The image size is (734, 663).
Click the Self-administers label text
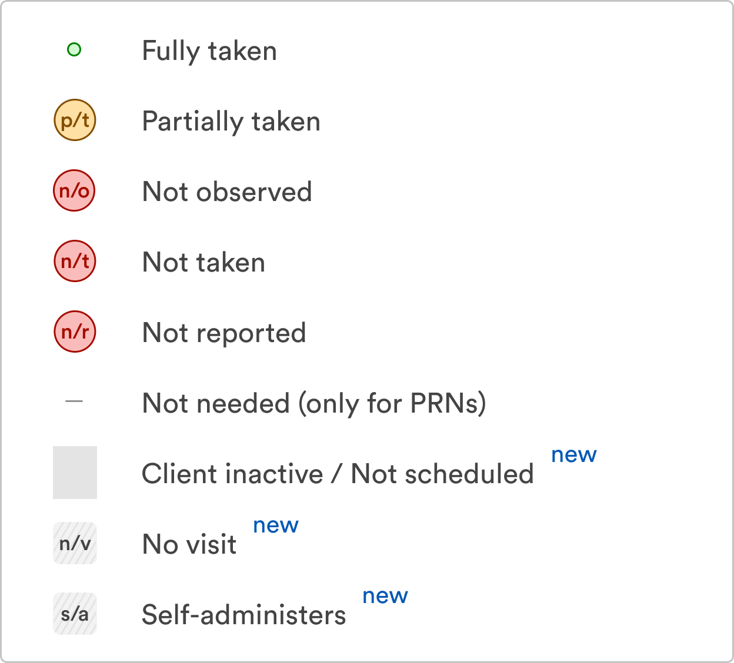click(244, 615)
